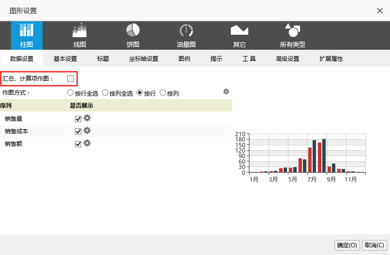390x255 pixels.
Task: Select the 饼图 pie chart type
Action: [133, 36]
